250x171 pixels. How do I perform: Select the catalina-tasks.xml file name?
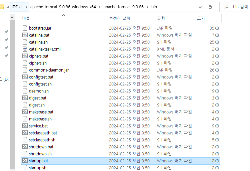click(45, 49)
